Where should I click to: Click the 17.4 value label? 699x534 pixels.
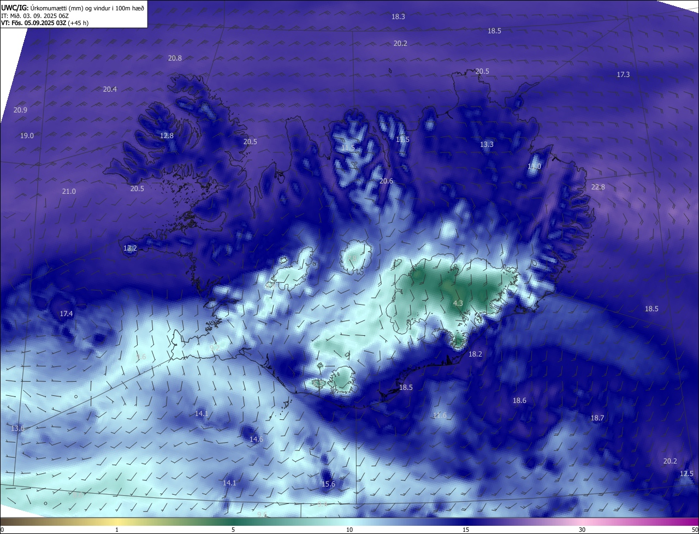[66, 314]
